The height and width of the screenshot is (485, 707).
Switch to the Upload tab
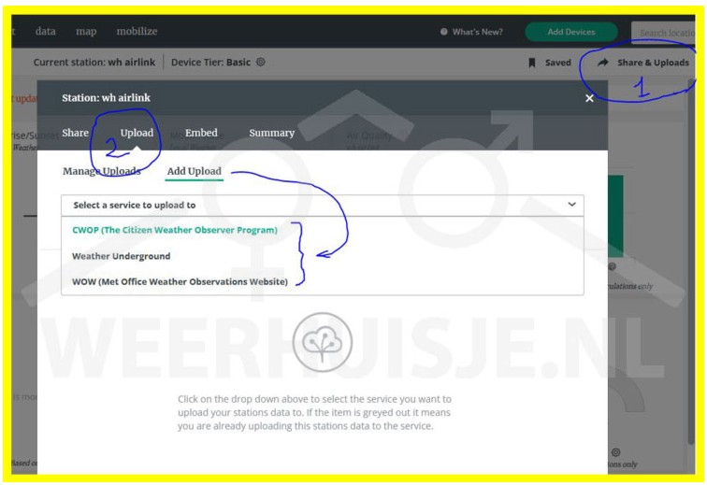tap(137, 133)
